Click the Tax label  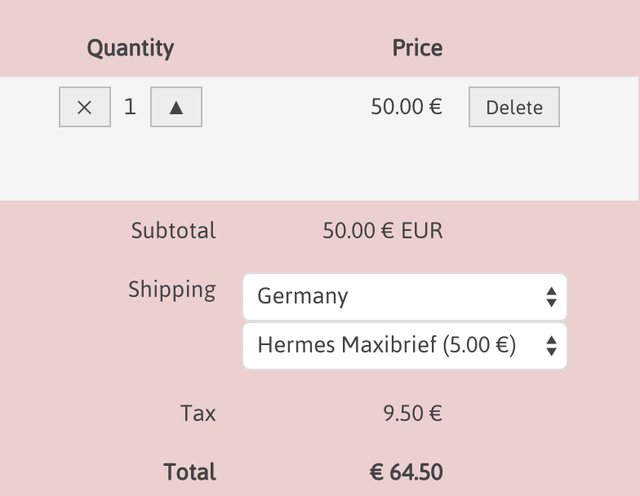(x=198, y=414)
